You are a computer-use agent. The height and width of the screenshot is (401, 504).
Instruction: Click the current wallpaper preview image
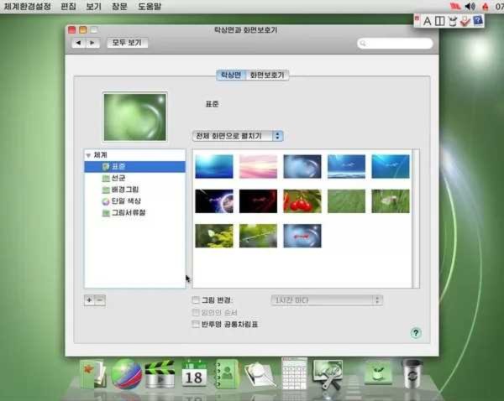(134, 117)
